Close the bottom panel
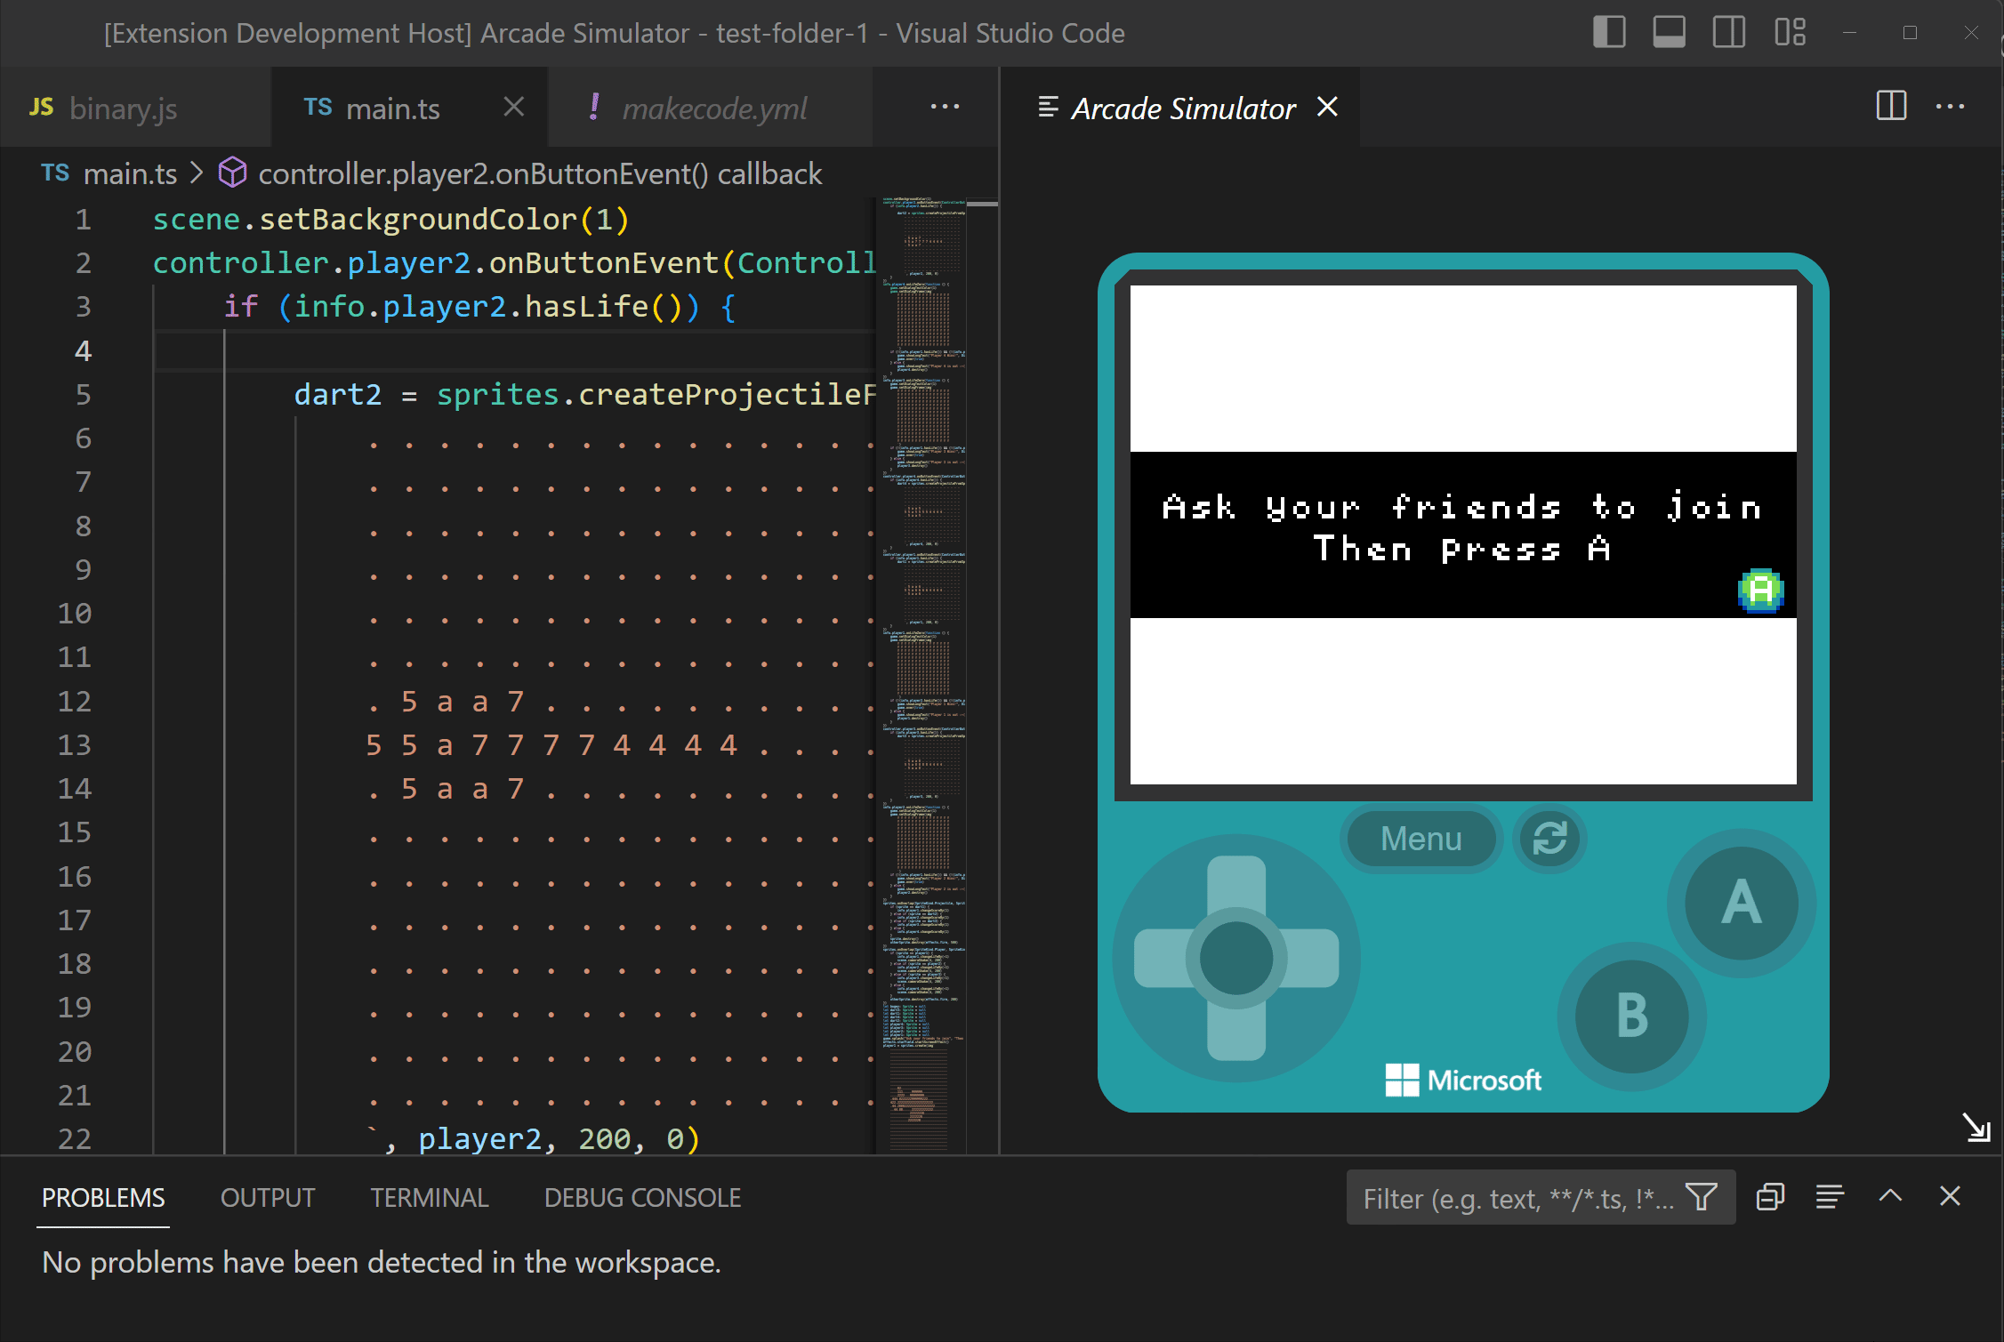The width and height of the screenshot is (2004, 1342). (x=1950, y=1196)
